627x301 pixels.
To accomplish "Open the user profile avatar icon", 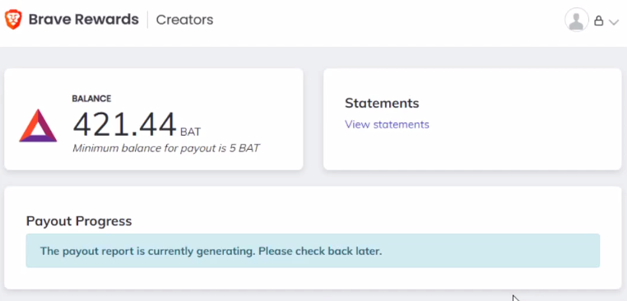I will click(576, 20).
